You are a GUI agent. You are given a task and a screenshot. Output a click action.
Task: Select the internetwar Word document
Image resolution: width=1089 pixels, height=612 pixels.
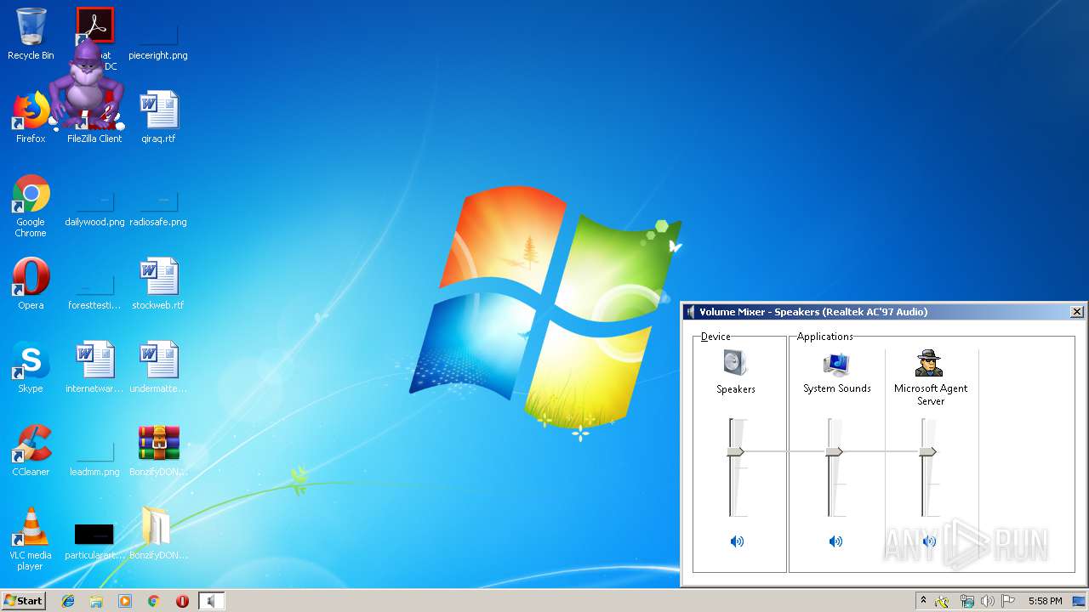pos(95,367)
